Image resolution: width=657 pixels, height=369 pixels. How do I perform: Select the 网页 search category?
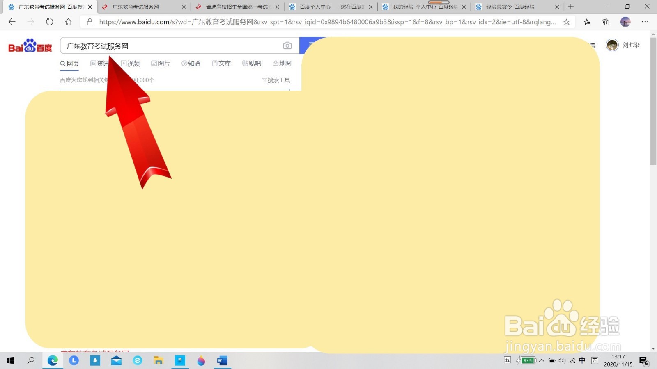[69, 64]
